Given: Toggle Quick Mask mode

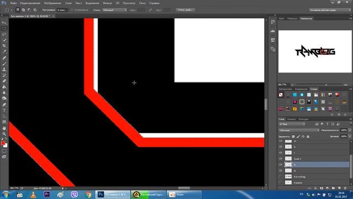Looking at the screenshot, I should (x=4, y=151).
